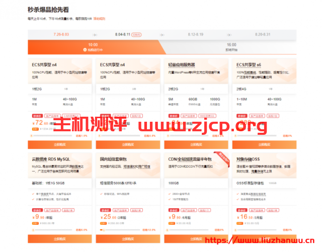This screenshot has width=322, height=252.
Task: Click the 60GB ESSD云盘 value
Action: (193, 99)
